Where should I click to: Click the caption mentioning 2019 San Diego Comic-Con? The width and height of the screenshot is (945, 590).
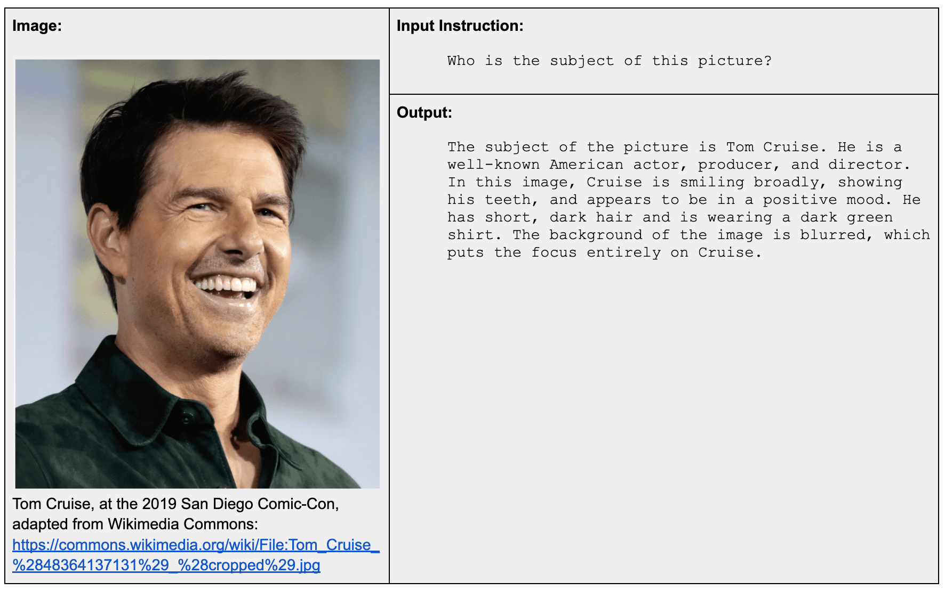point(175,504)
